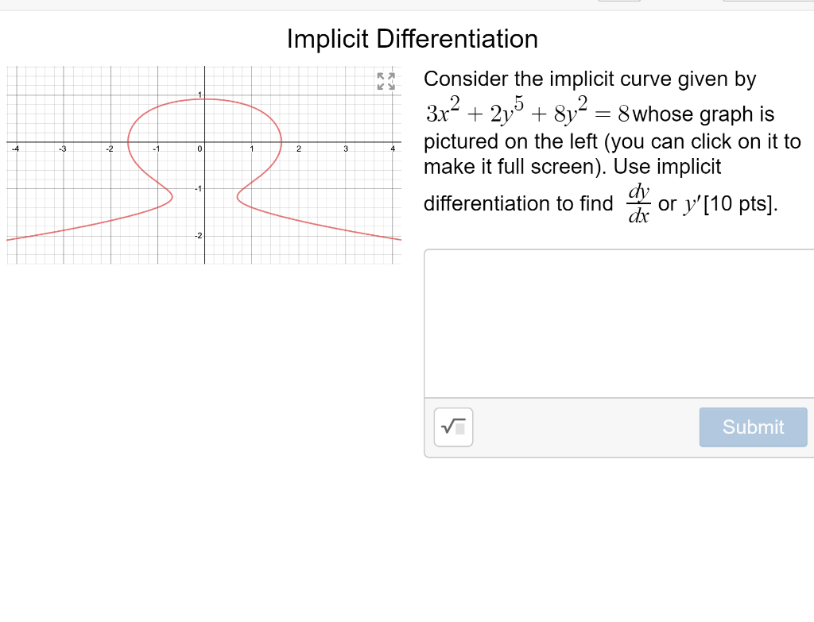The width and height of the screenshot is (814, 622).
Task: Click the toolbar strip beside the equation button
Action: [586, 427]
